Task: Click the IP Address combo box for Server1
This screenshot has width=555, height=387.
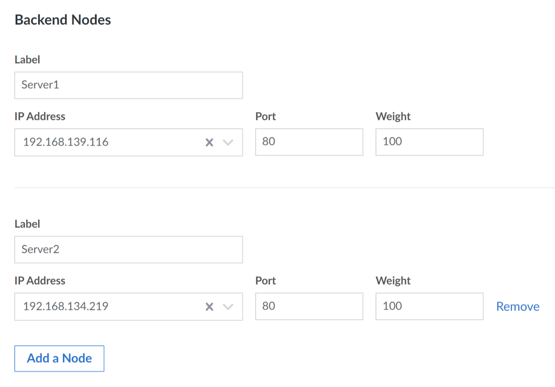Action: 107,142
